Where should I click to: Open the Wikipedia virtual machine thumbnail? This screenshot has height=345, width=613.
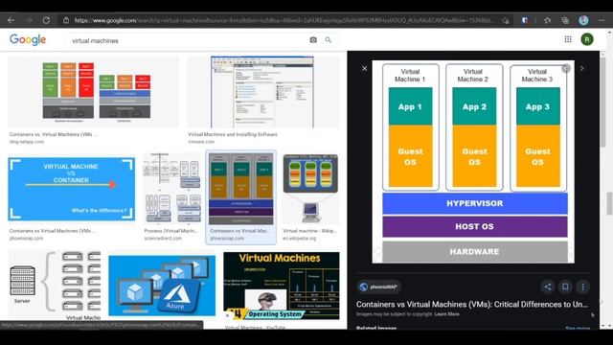(x=310, y=189)
